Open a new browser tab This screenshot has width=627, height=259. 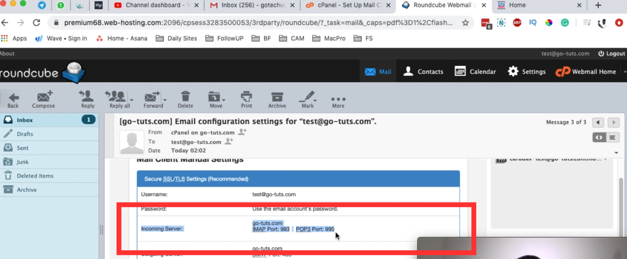598,5
